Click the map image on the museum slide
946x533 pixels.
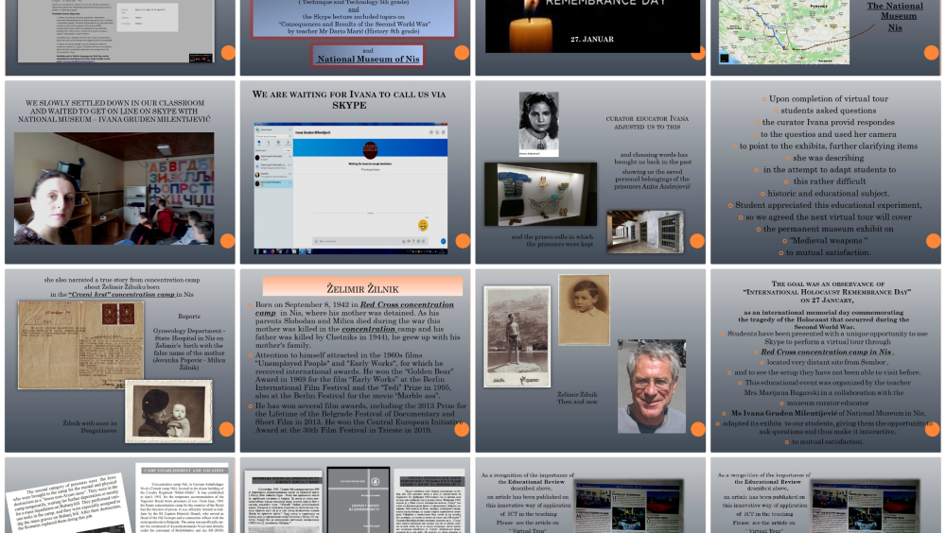(x=783, y=31)
